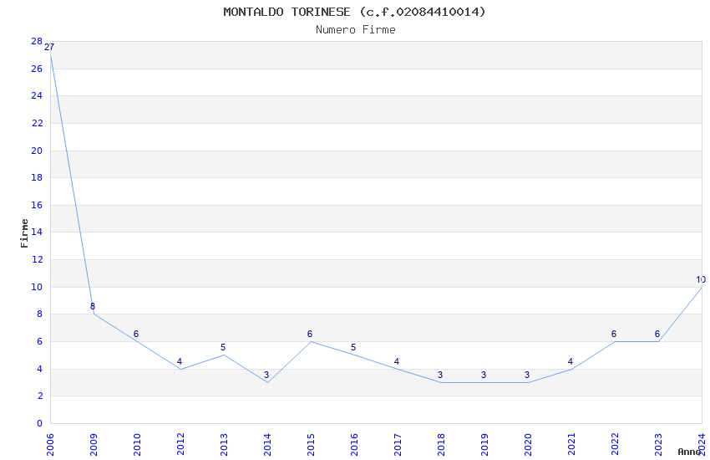Click value 6 above year 2023
Image resolution: width=710 pixels, height=460 pixels.
[x=657, y=334]
